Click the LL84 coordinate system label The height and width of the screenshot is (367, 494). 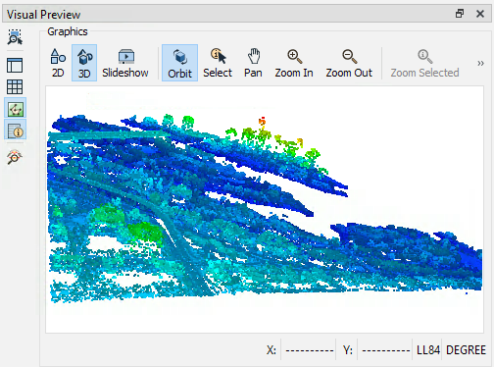tap(428, 350)
